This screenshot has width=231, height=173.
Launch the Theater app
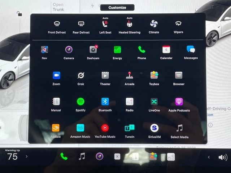(105, 76)
